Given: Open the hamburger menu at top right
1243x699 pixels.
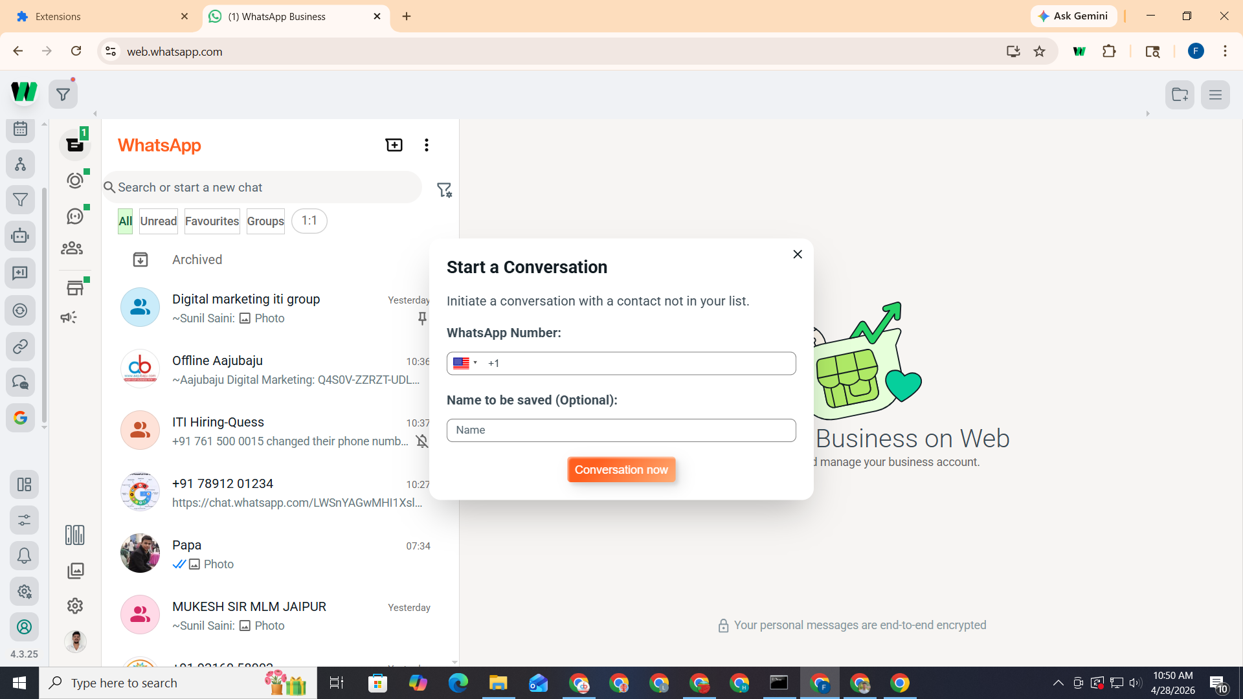Looking at the screenshot, I should click(x=1215, y=94).
